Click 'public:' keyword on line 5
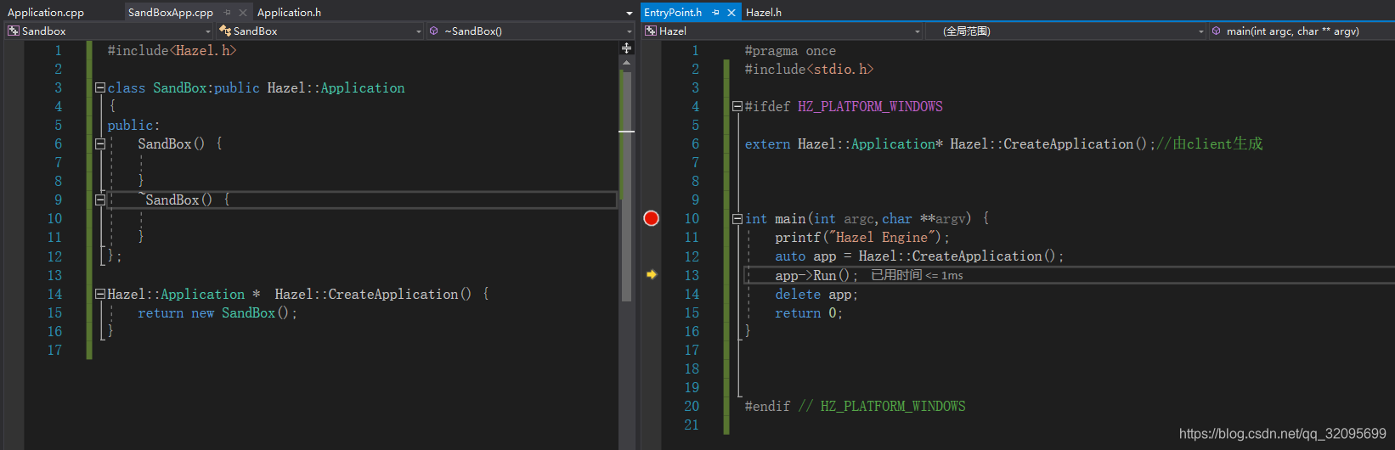 point(133,125)
